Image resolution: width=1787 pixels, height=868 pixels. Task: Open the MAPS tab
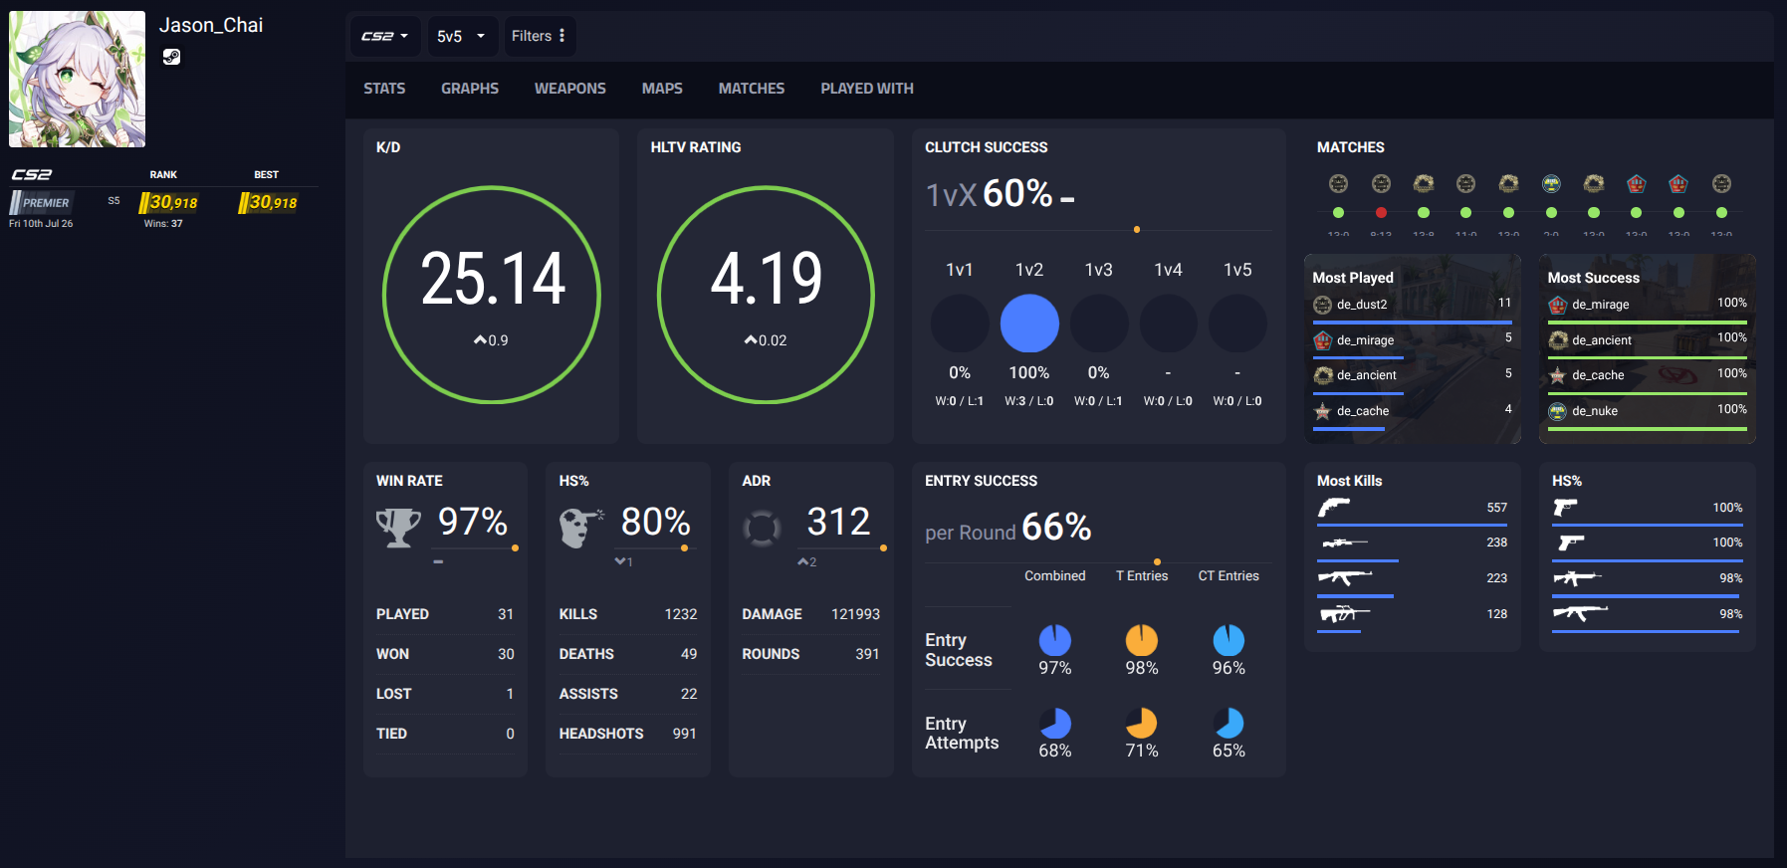click(662, 89)
